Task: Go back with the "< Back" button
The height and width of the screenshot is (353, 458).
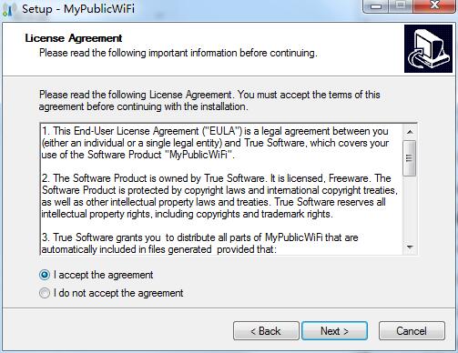Action: [266, 331]
